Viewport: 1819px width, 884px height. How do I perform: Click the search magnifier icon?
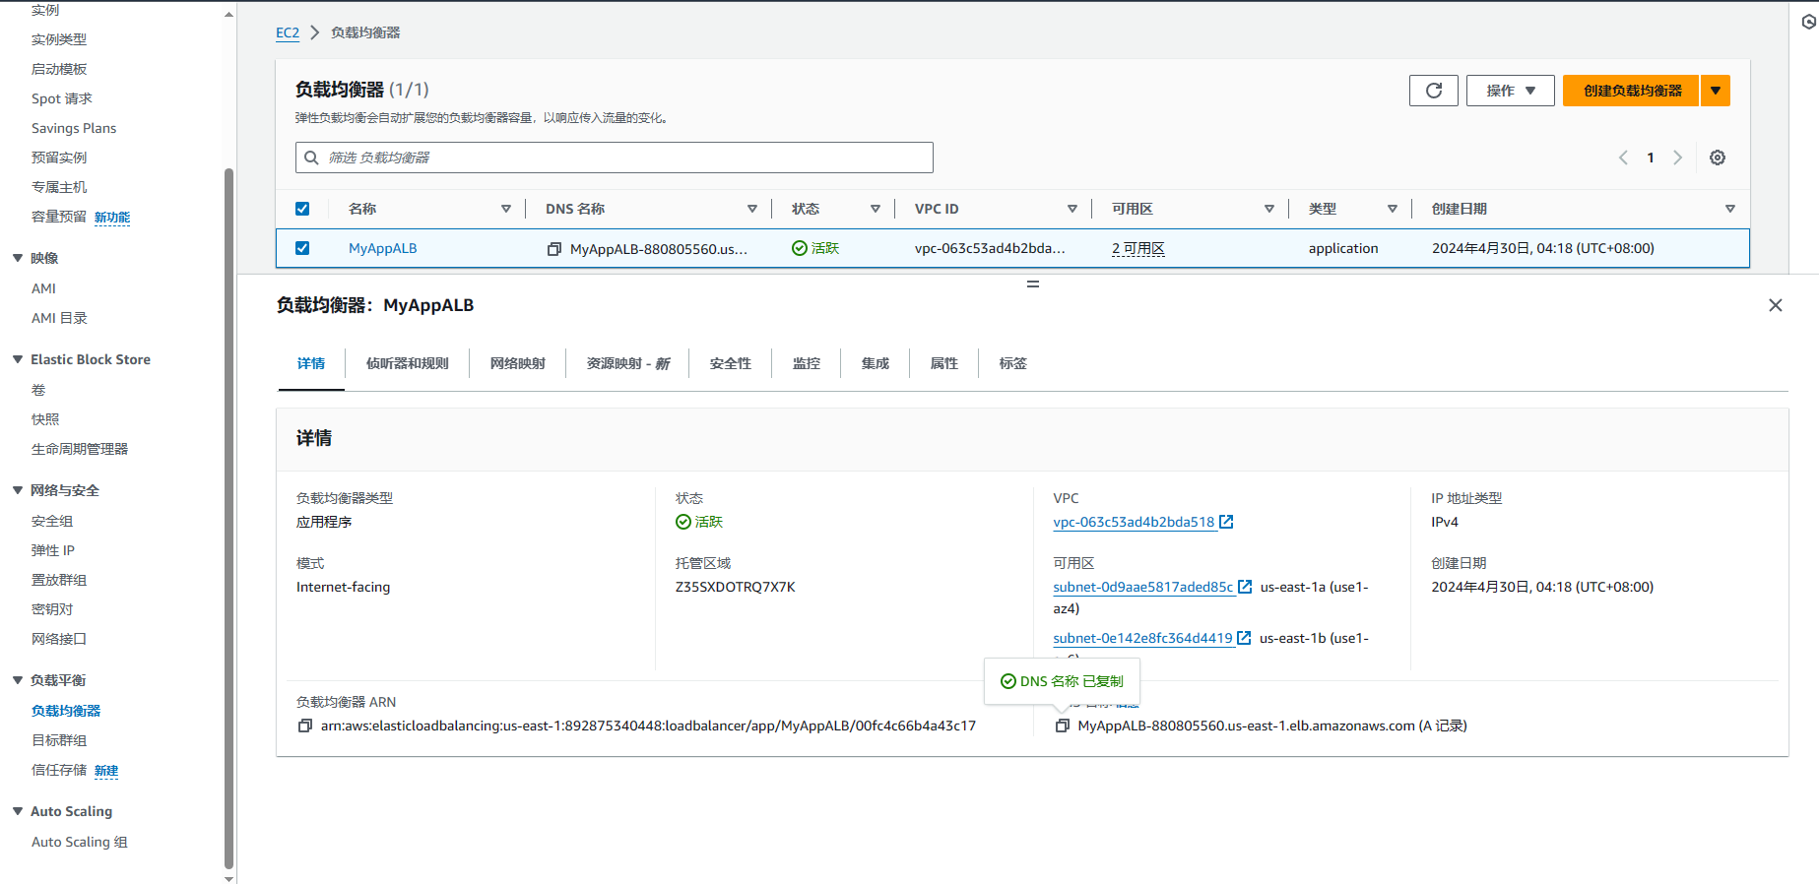point(311,158)
